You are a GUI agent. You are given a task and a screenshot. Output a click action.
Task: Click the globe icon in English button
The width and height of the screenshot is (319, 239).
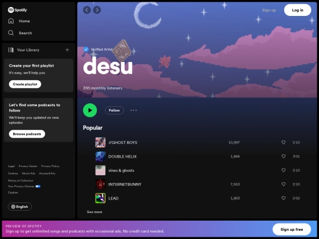click(13, 207)
